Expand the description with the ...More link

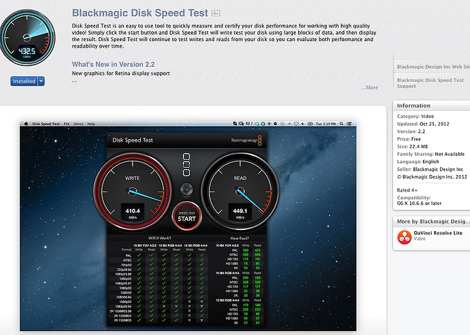369,88
